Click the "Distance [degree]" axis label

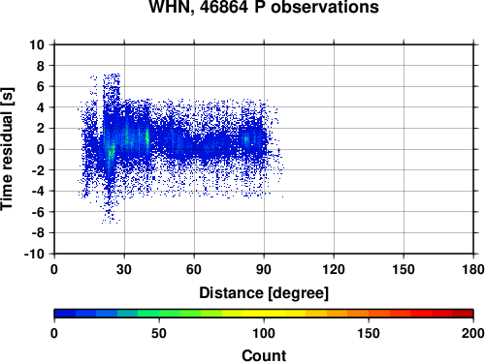[264, 293]
